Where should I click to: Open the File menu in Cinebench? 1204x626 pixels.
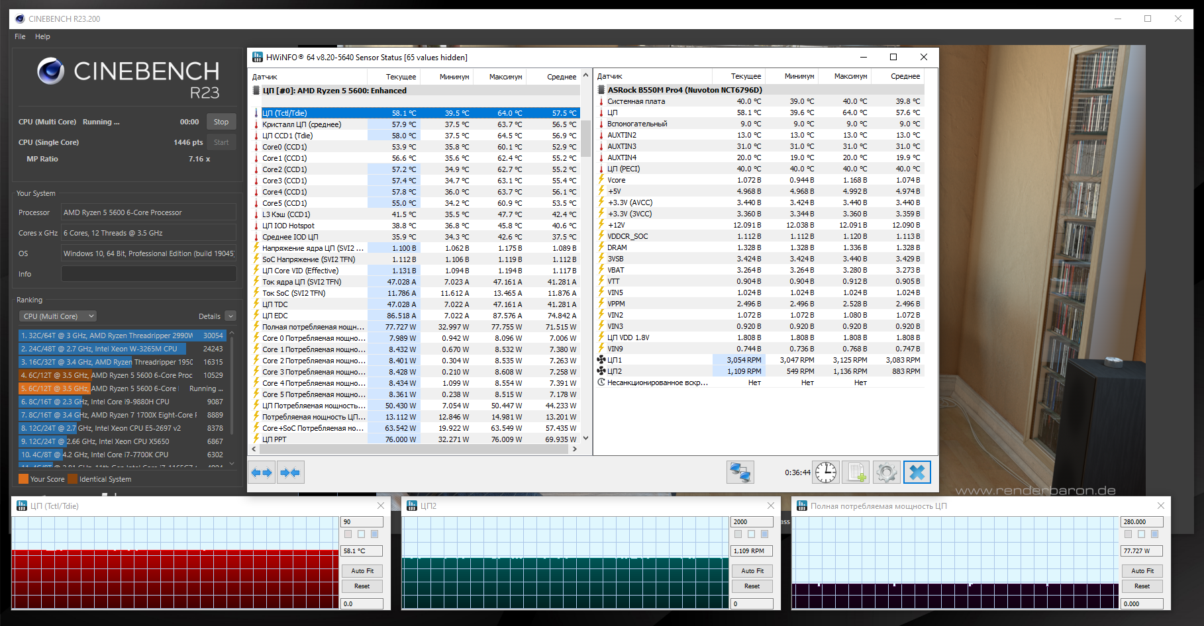pos(20,36)
